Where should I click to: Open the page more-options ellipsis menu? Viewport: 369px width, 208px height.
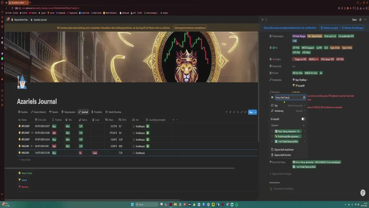(x=365, y=20)
